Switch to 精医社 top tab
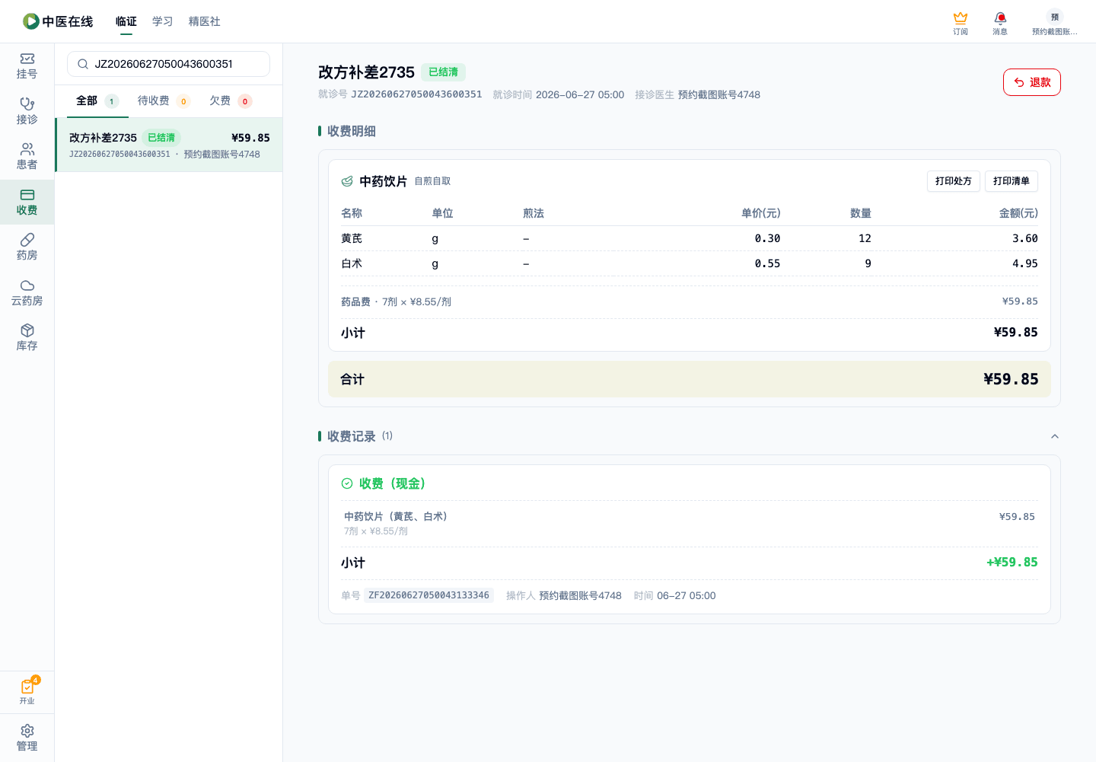 [205, 21]
